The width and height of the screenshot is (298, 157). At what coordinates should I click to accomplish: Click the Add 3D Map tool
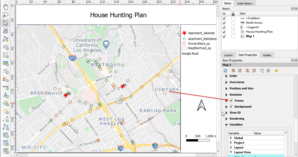click(x=6, y=47)
